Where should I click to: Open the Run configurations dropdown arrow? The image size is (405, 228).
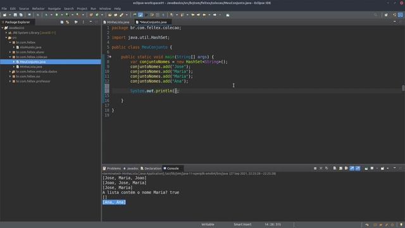click(x=62, y=15)
